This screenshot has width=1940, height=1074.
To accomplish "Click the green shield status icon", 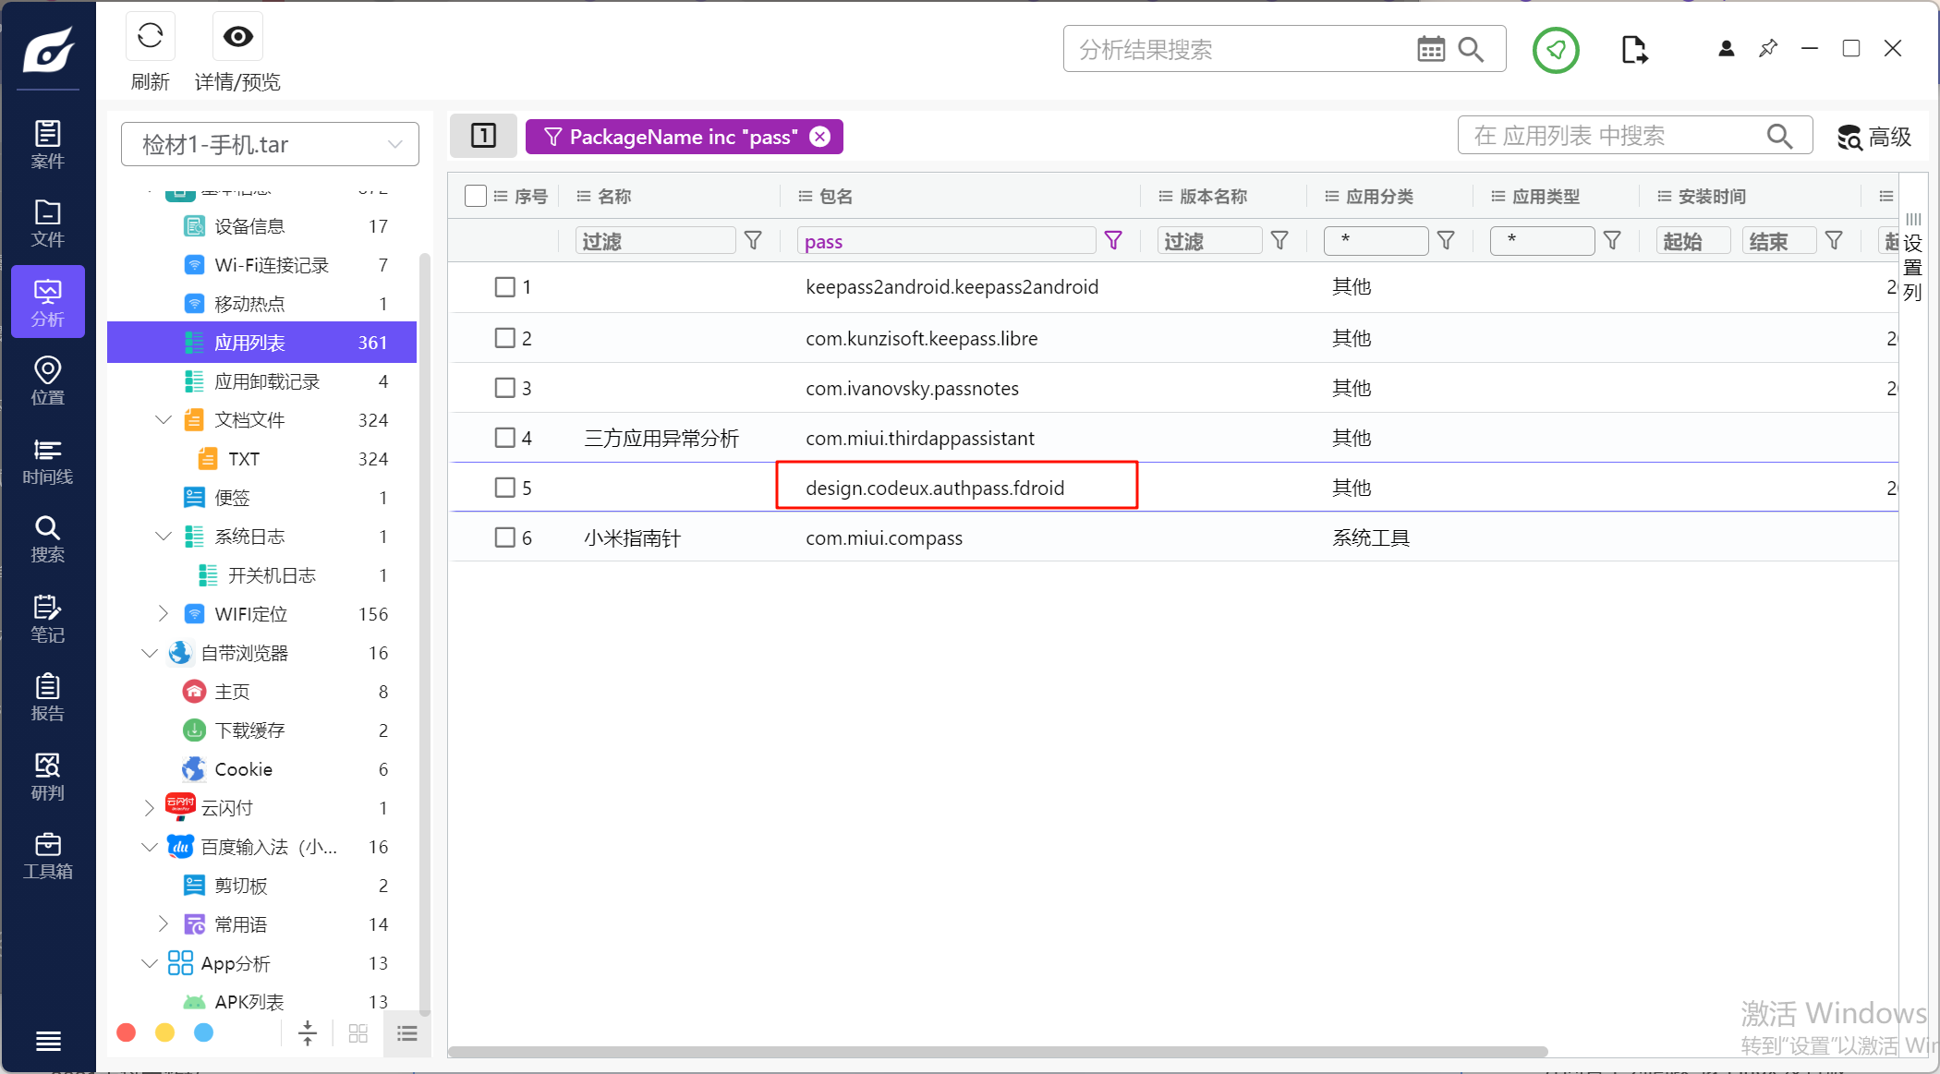I will 1556,50.
